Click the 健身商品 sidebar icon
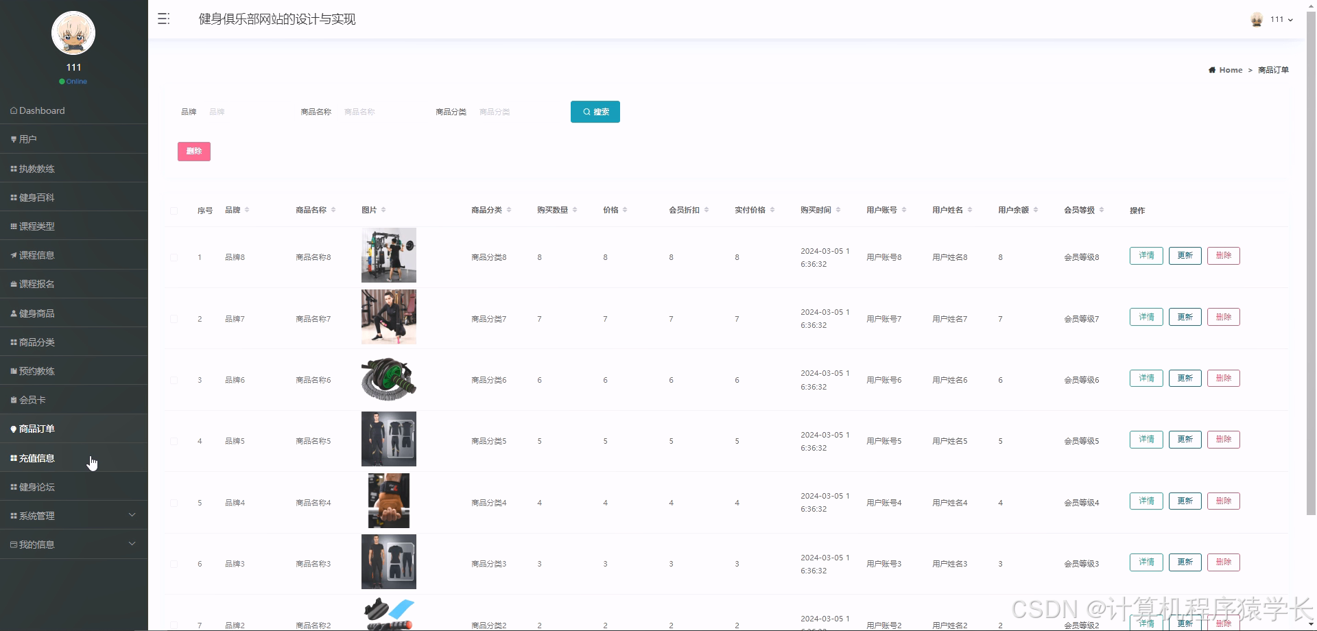This screenshot has height=631, width=1317. pos(13,313)
